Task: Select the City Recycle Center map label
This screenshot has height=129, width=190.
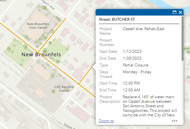Action: point(64,89)
